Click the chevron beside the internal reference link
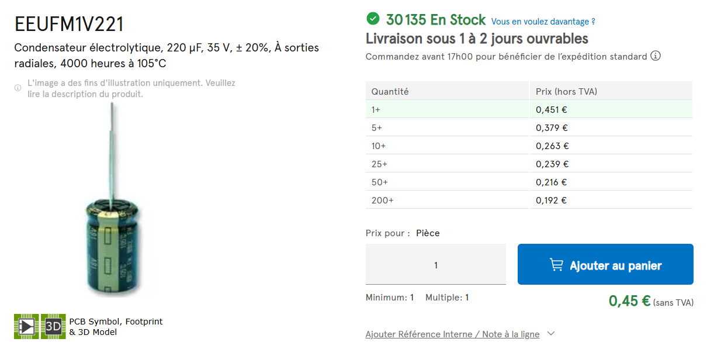Viewport: 714px width, 342px height. pyautogui.click(x=551, y=334)
